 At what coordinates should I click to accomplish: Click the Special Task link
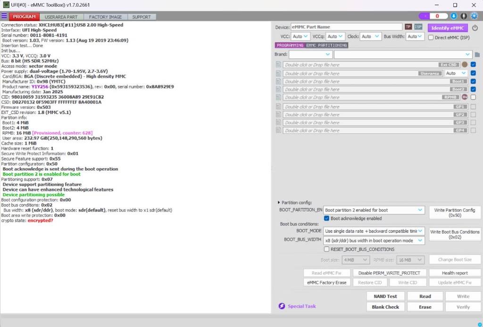click(x=301, y=306)
